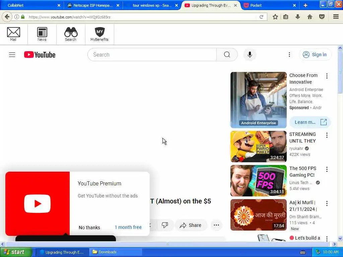Click the vertical scrollbar down arrow

(340, 239)
